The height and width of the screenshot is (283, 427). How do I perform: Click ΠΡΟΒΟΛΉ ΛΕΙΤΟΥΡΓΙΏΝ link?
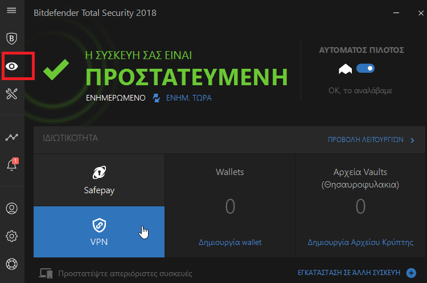tap(366, 140)
